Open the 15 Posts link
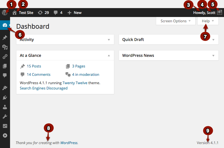 [x=34, y=66]
